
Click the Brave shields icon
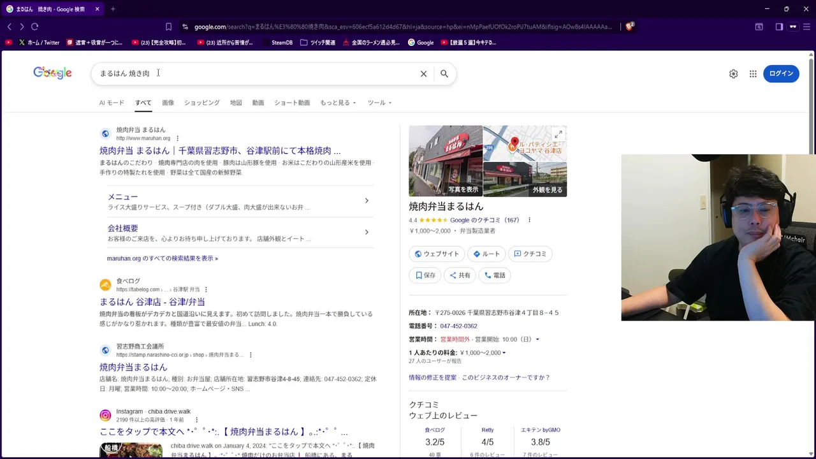coord(629,26)
